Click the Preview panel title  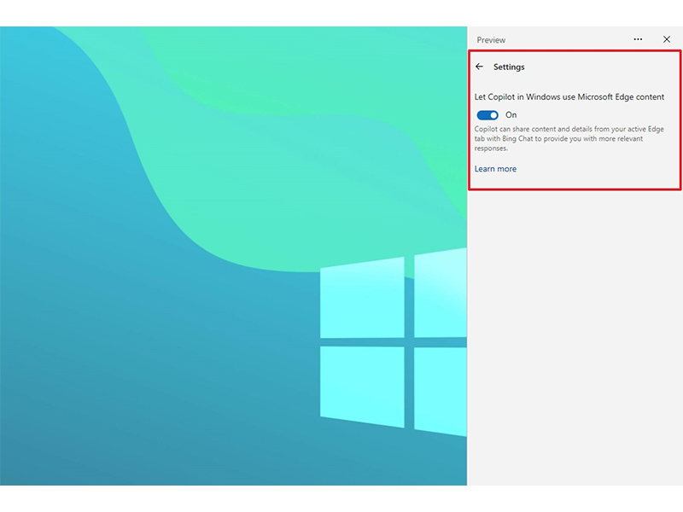tap(491, 40)
